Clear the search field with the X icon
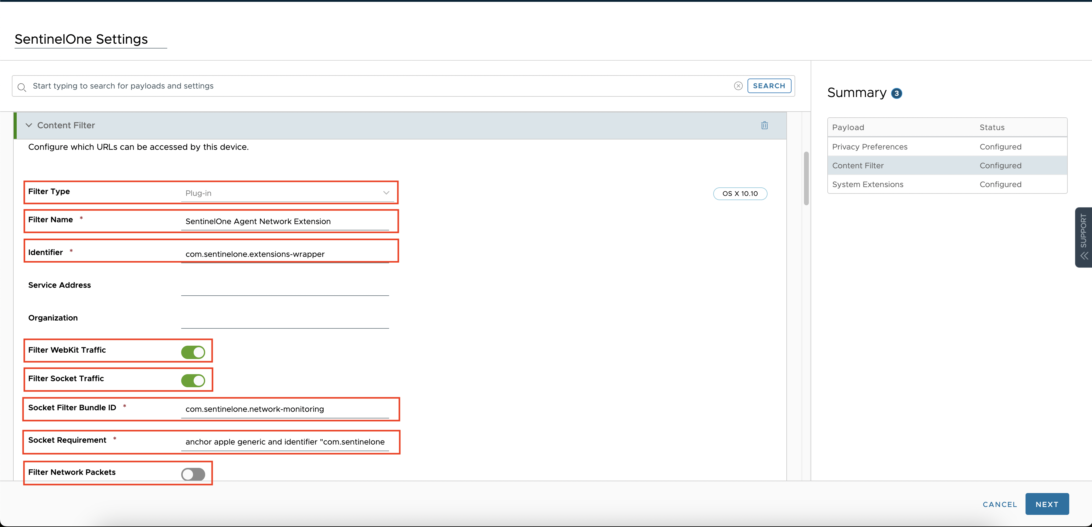This screenshot has width=1092, height=527. 738,86
